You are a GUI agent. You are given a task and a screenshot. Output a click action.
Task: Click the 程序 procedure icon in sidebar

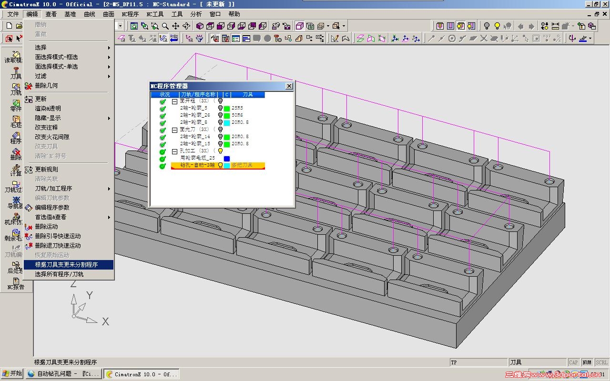pos(16,137)
